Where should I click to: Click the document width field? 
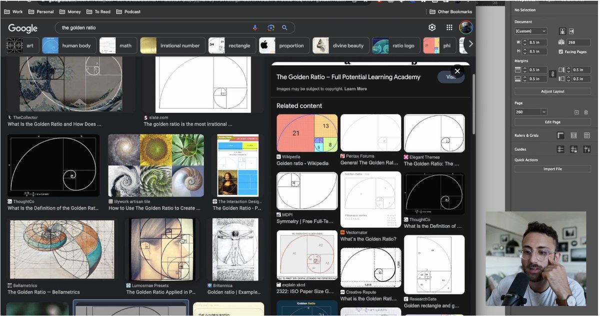(537, 42)
